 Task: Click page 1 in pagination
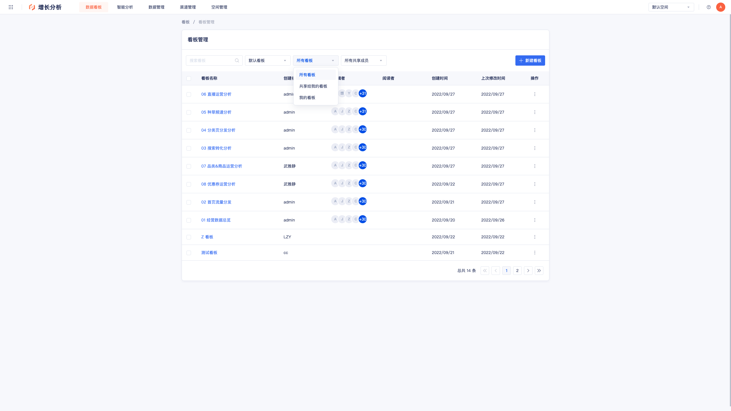point(507,271)
